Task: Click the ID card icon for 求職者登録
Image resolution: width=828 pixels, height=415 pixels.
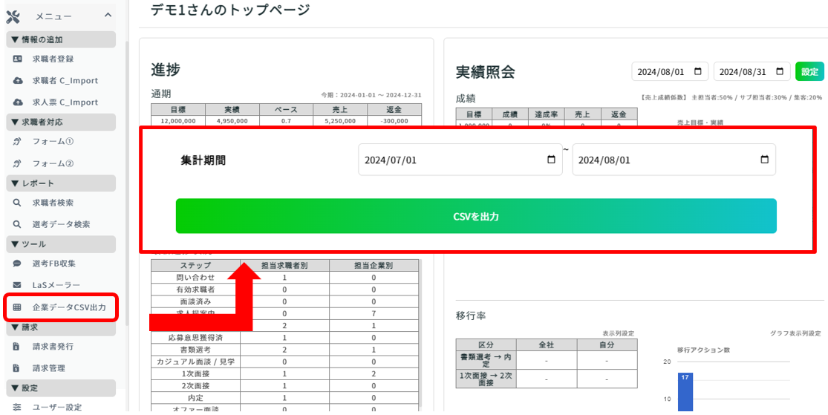Action: [17, 59]
